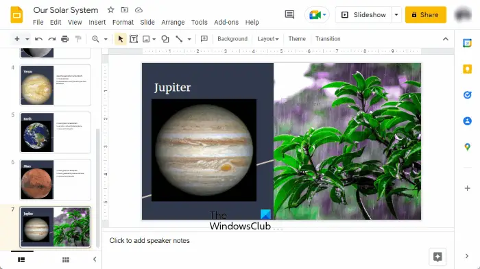
Task: Click the new slide plus button
Action: pyautogui.click(x=17, y=39)
